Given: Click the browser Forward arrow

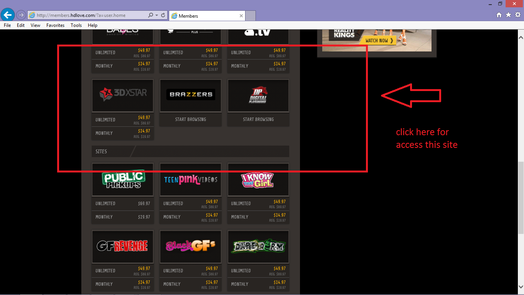Looking at the screenshot, I should (x=21, y=15).
